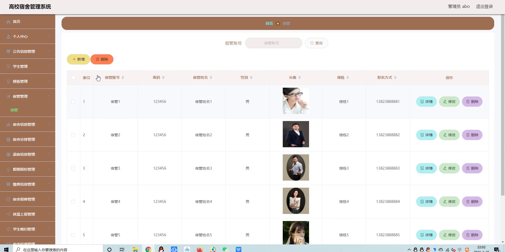Sort by 宿管账号 column arrows
This screenshot has width=505, height=252.
[x=123, y=77]
